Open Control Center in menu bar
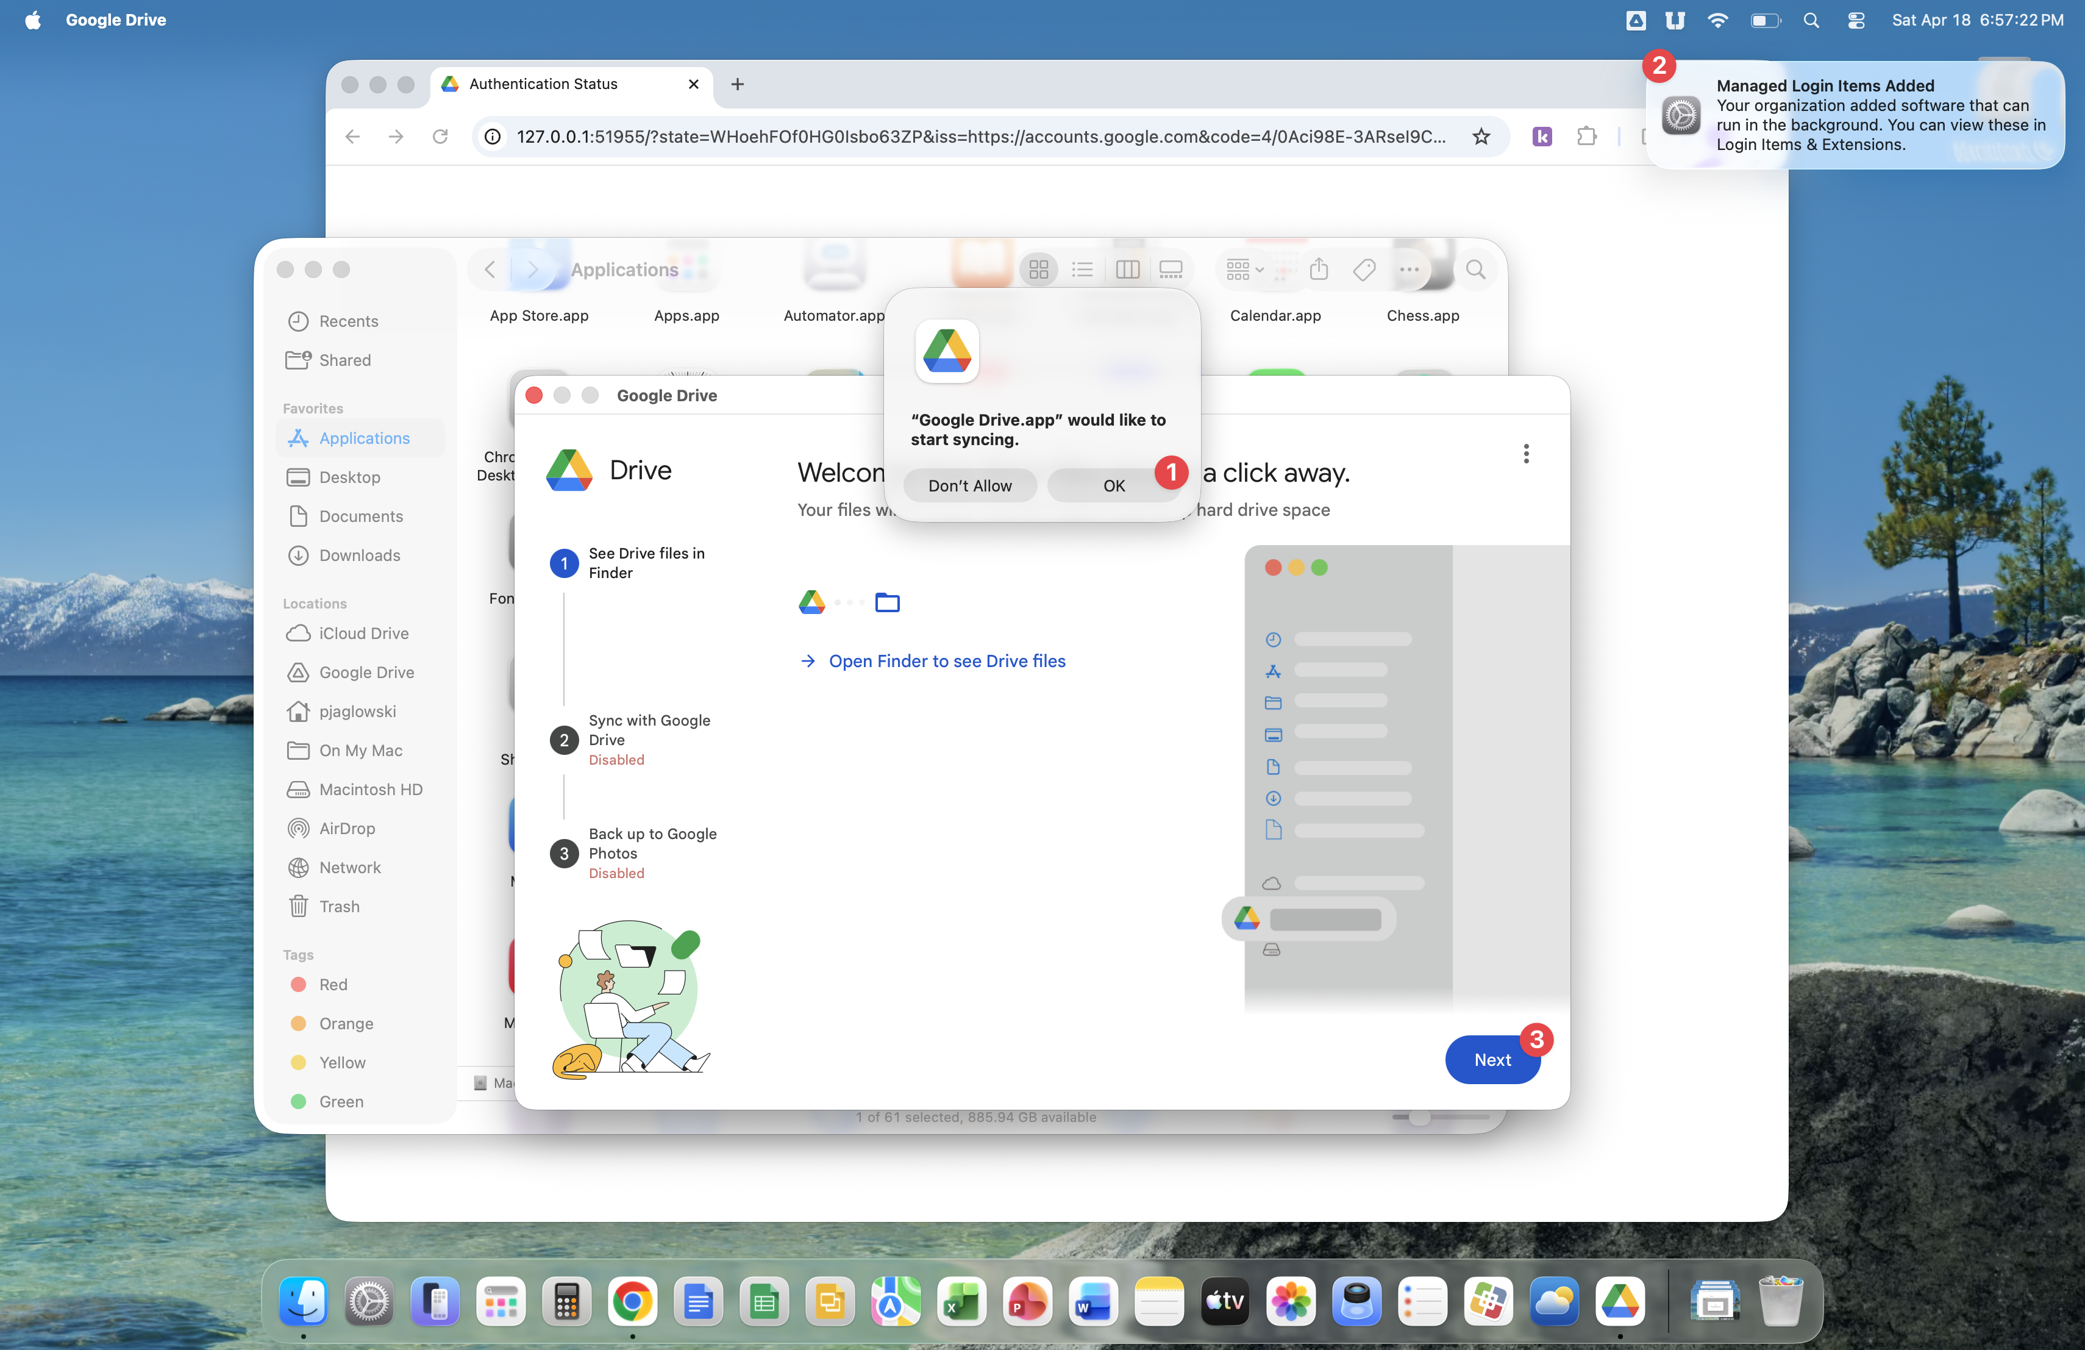The height and width of the screenshot is (1350, 2085). 1856,20
